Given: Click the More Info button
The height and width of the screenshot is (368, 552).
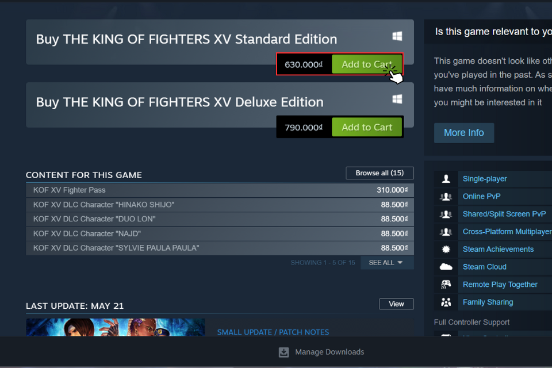Looking at the screenshot, I should click(x=463, y=133).
